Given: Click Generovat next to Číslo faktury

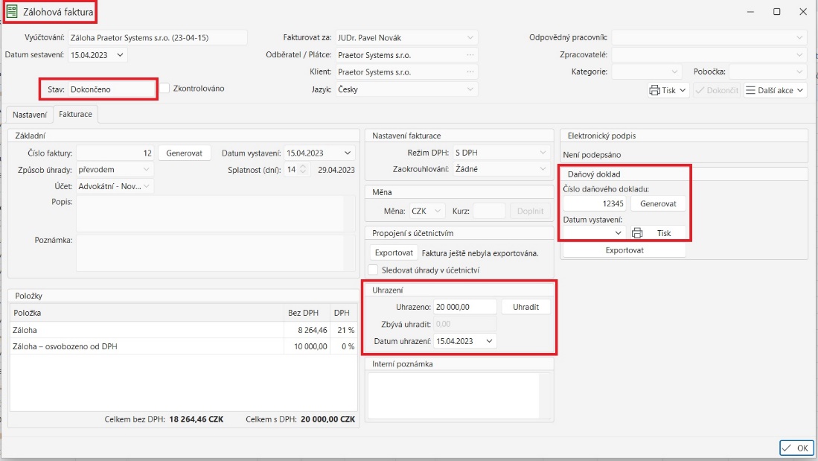Looking at the screenshot, I should point(185,153).
